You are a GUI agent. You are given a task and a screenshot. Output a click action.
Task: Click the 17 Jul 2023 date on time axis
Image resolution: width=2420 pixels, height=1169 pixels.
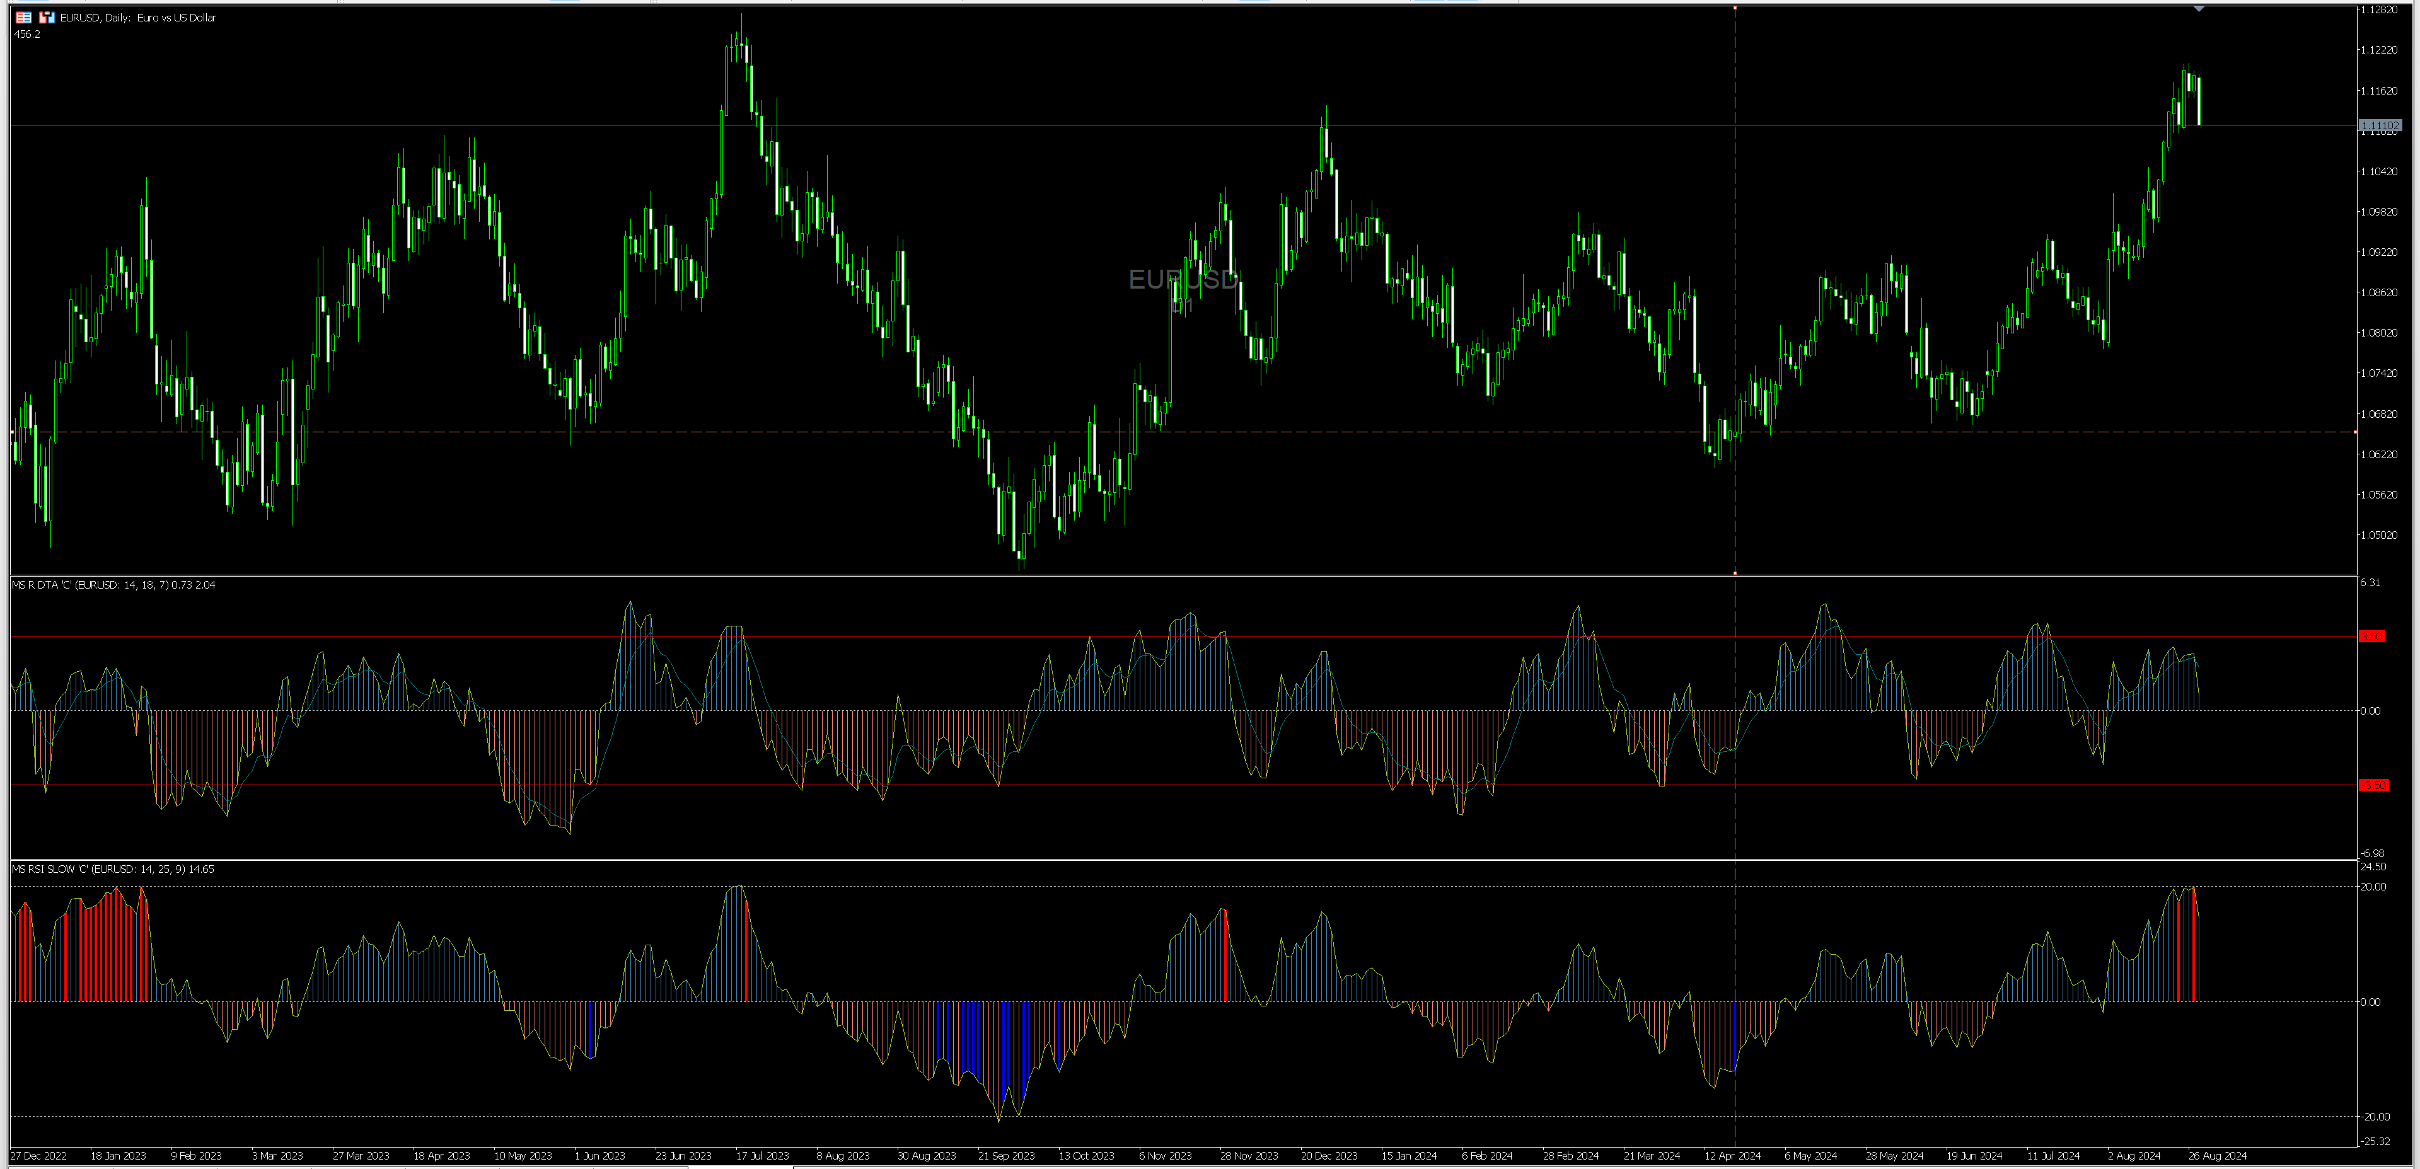[x=762, y=1156]
